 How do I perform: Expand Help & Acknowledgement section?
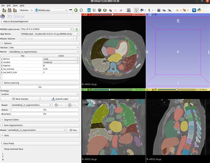(40, 22)
